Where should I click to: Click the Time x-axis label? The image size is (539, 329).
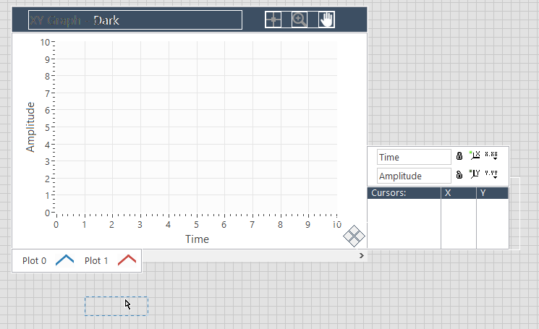pyautogui.click(x=197, y=239)
